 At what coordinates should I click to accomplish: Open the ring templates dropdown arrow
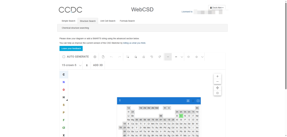click(202, 57)
